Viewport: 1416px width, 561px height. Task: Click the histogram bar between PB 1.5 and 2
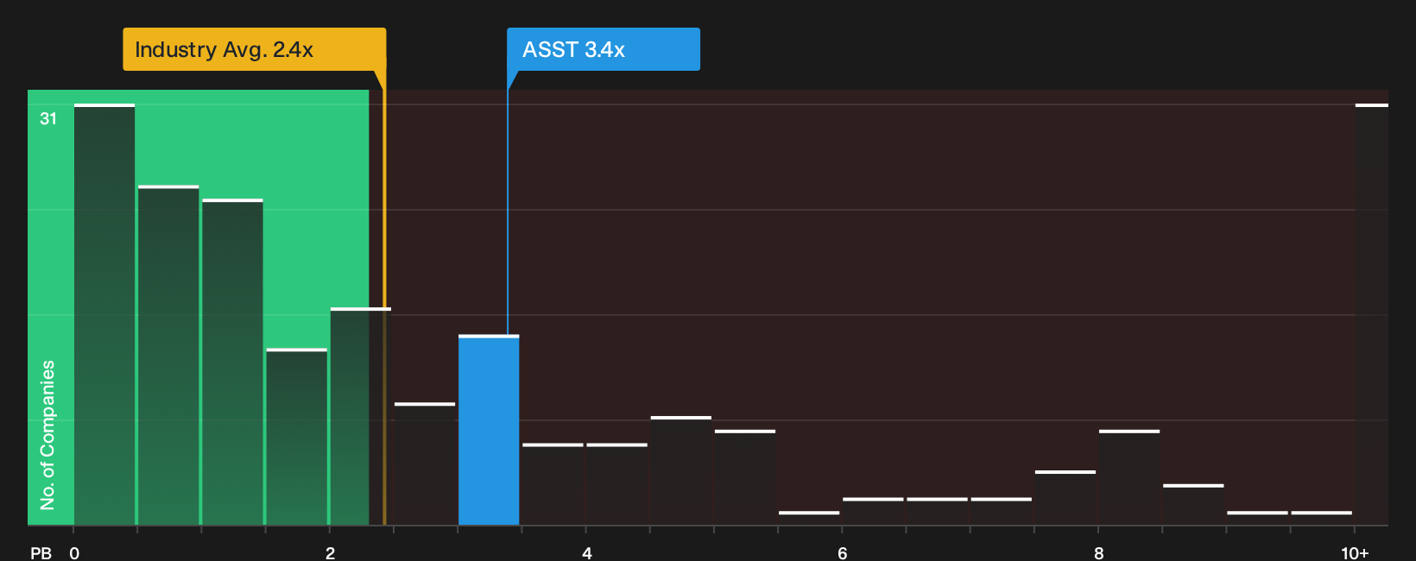[297, 437]
